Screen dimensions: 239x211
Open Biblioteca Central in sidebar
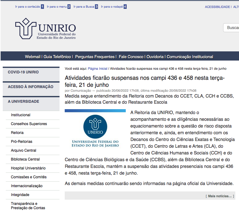tap(25, 159)
